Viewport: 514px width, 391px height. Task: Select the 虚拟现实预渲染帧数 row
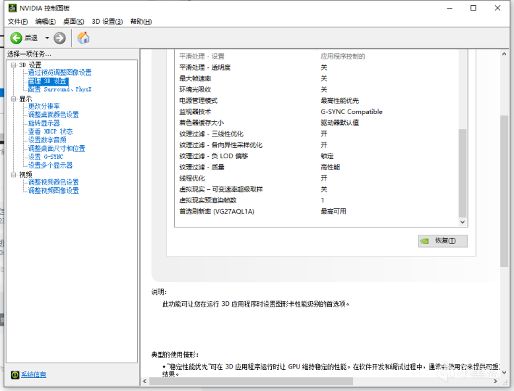[x=317, y=200]
